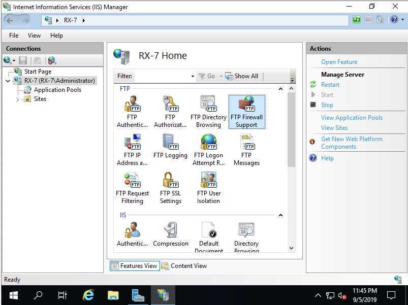Open FTP Directory Browsing settings
The image size is (408, 305).
pos(208,112)
